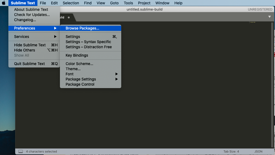Open the Help menu
275x155 pixels.
pos(178,3)
